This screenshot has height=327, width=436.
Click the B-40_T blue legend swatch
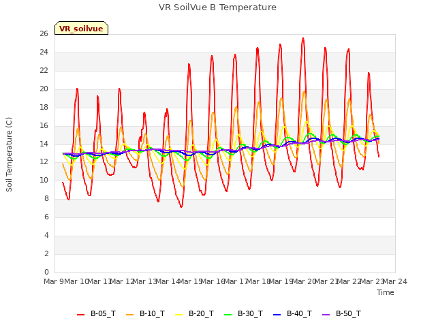[277, 315]
